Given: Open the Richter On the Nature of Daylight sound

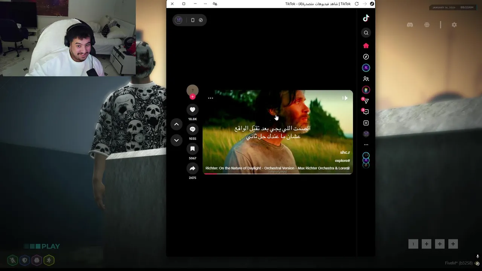Looking at the screenshot, I should tap(278, 168).
